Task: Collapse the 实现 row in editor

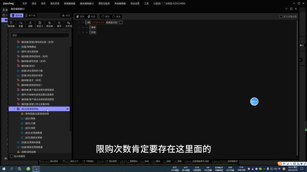Action: [83, 33]
